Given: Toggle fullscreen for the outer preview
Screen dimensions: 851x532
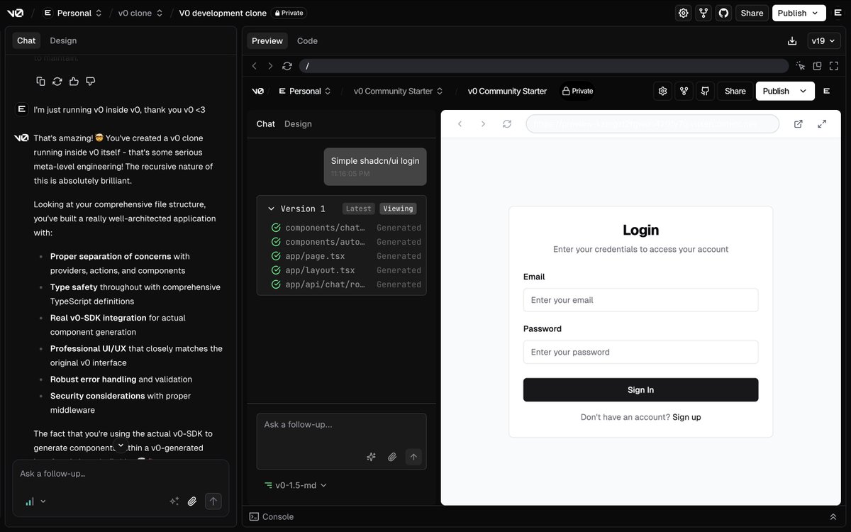Looking at the screenshot, I should point(834,66).
